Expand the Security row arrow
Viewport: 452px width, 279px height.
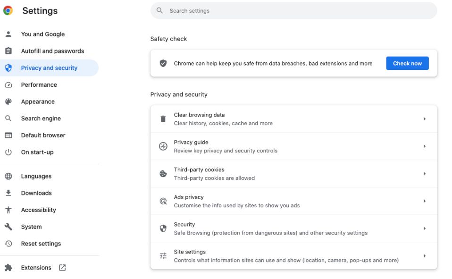click(425, 228)
